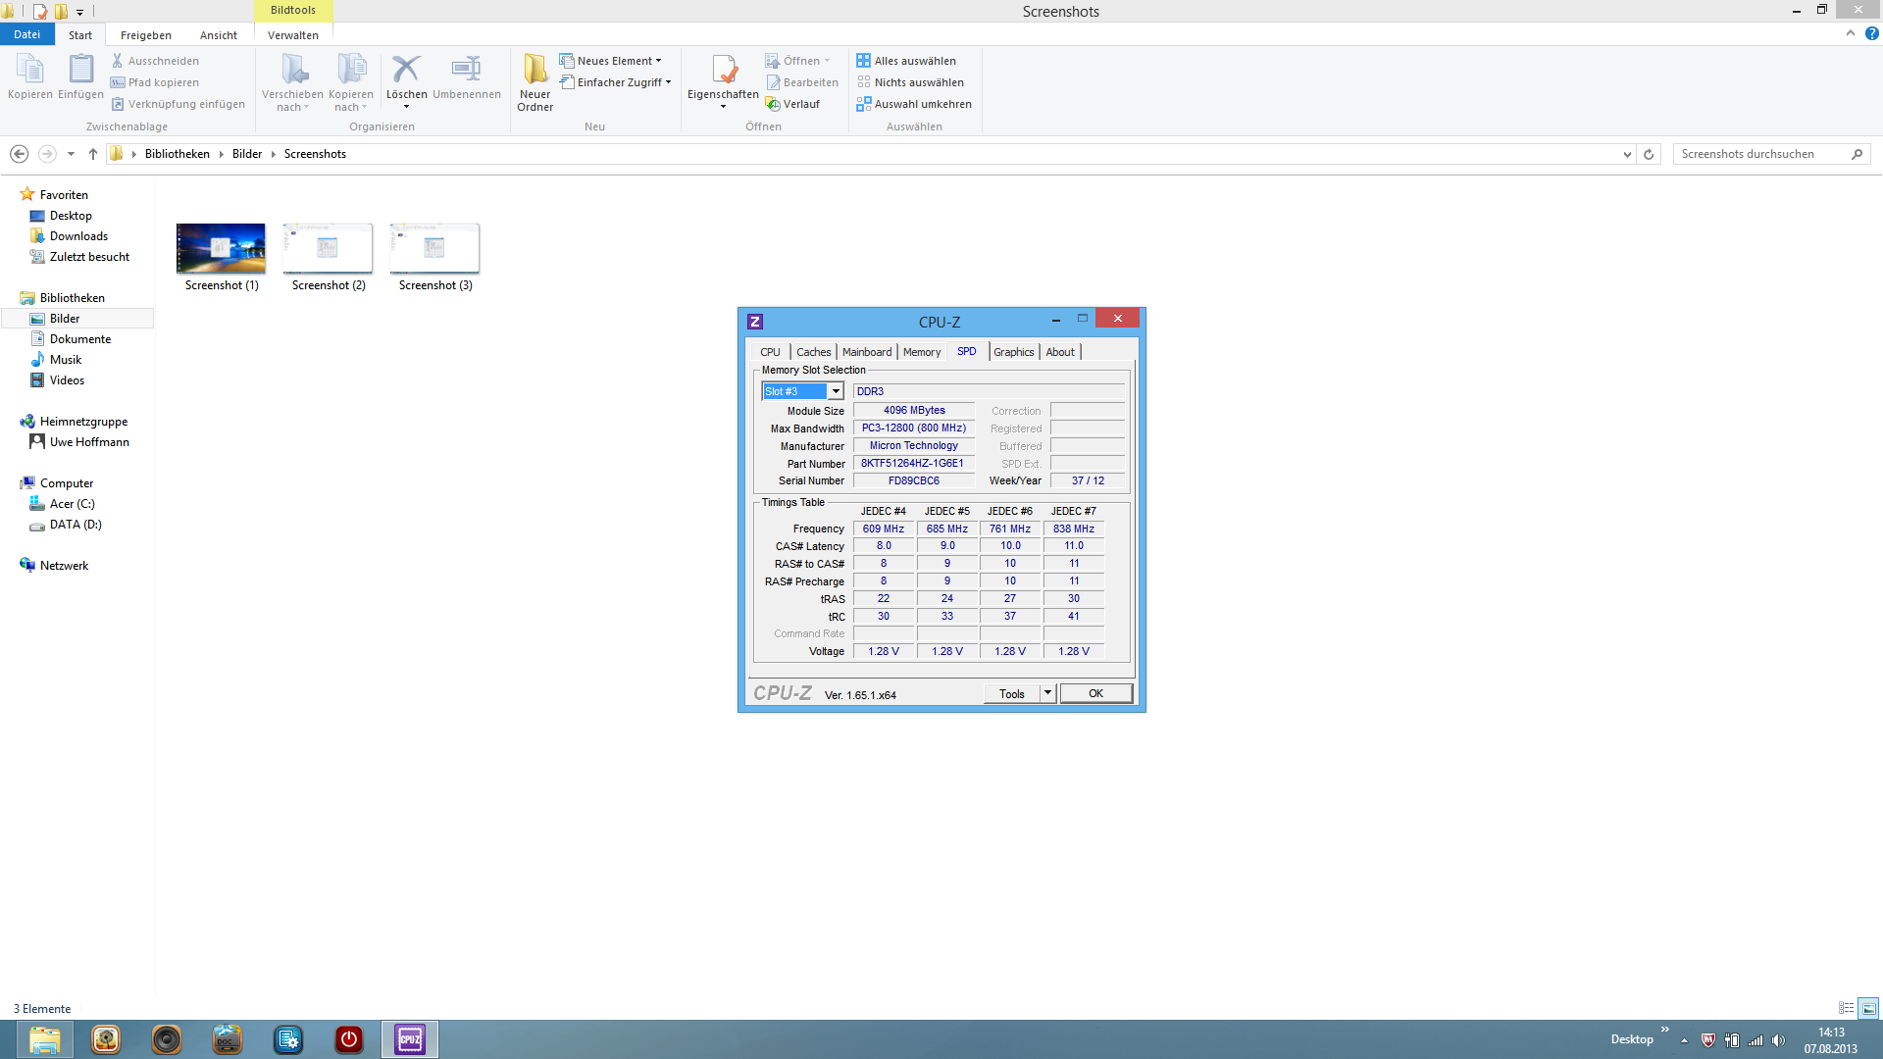
Task: Click the Löschen delete icon in ribbon
Action: tap(405, 70)
